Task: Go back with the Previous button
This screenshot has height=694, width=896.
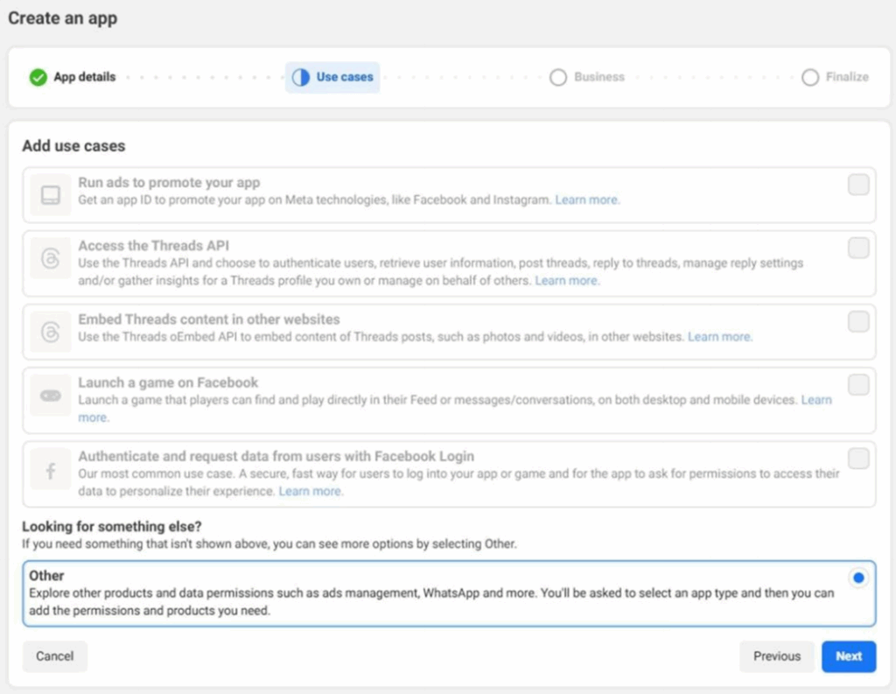Action: pos(777,656)
